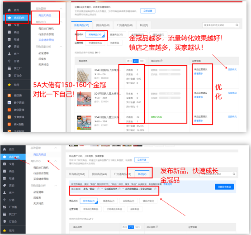This screenshot has width=251, height=235.
Task: Collapse 导购流量分析 chevron in lower menu
Action: point(56,186)
